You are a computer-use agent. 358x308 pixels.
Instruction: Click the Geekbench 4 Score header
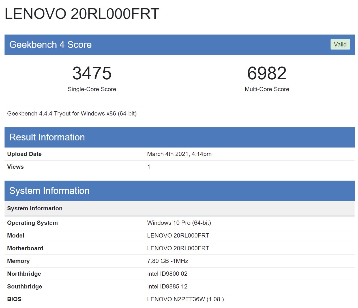pos(180,45)
